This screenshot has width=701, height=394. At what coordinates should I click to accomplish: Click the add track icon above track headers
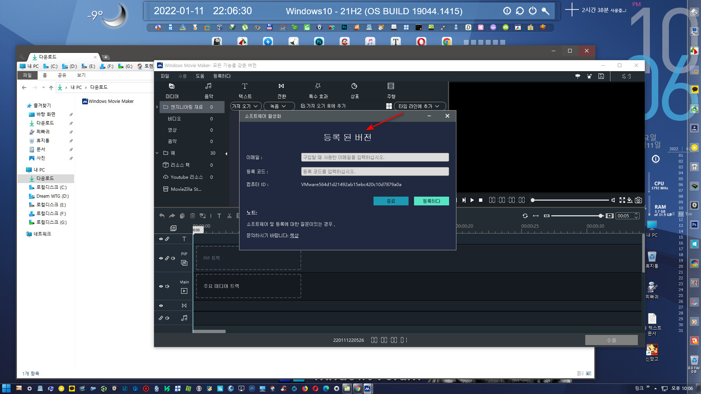click(173, 228)
